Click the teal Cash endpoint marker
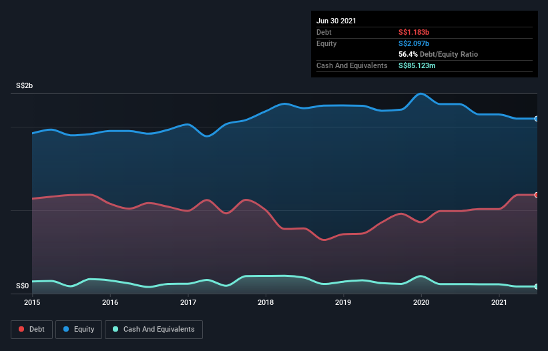This screenshot has height=351, width=548. pos(537,286)
